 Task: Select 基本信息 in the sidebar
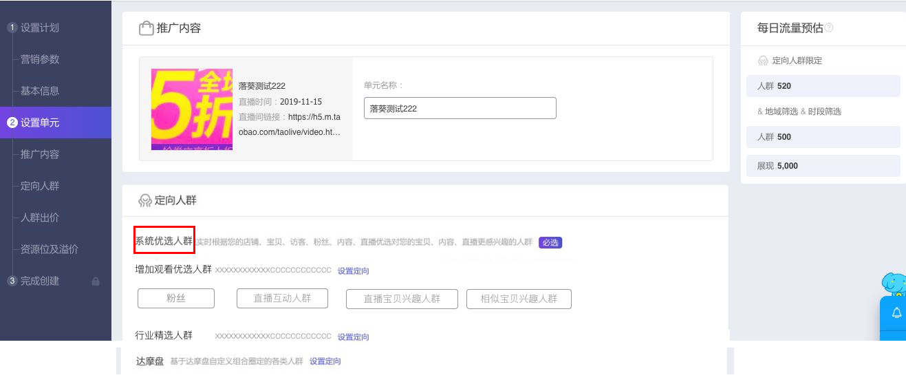(40, 91)
